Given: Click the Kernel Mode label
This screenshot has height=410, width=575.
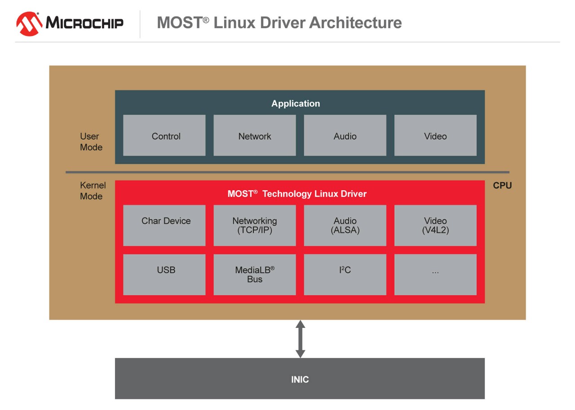Looking at the screenshot, I should point(93,191).
